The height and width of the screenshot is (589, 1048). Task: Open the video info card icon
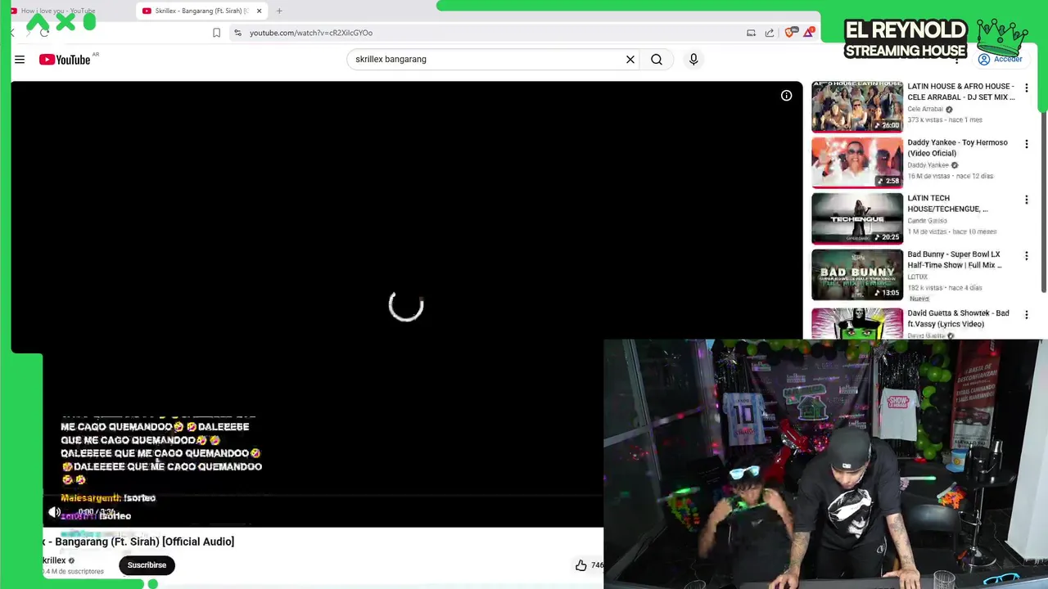(786, 96)
